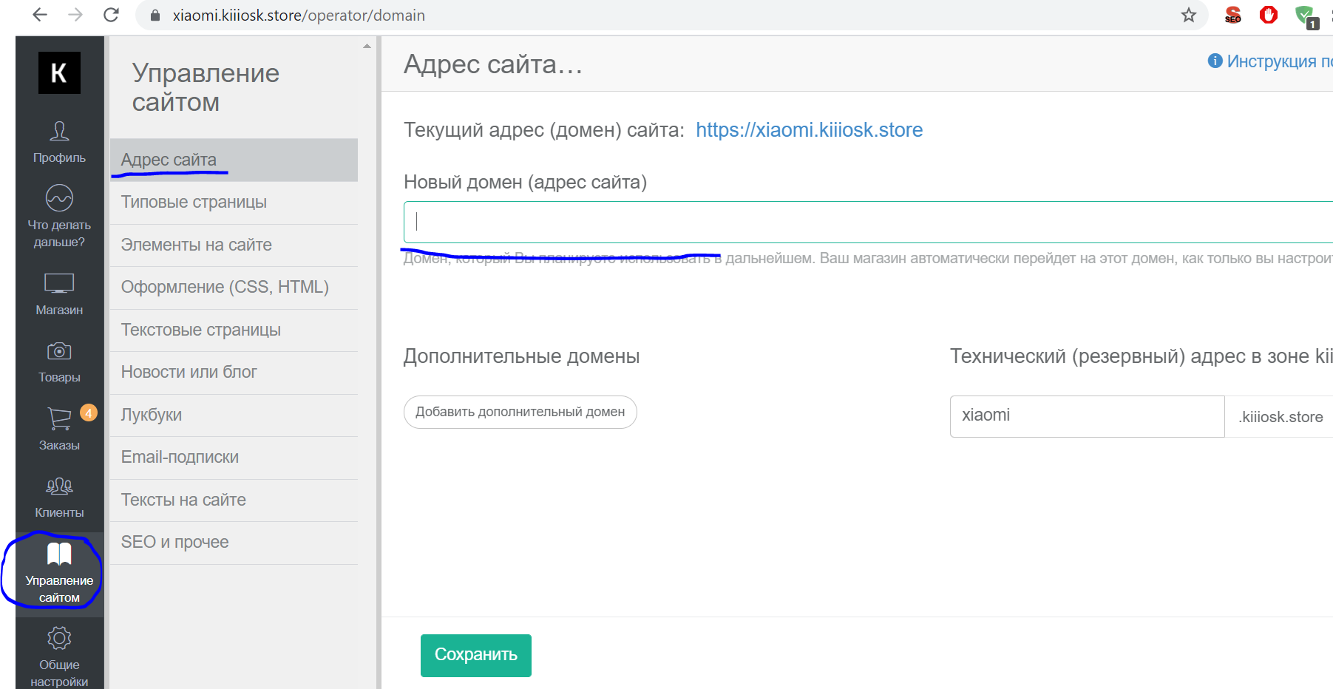Viewport: 1333px width, 689px height.
Task: Click the blue info icon near Инструкция
Action: (1215, 61)
